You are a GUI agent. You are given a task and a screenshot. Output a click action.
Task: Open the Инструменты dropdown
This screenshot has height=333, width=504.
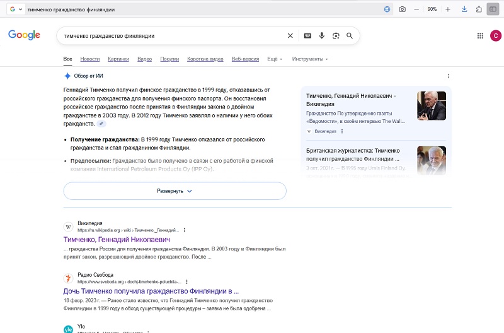[310, 59]
